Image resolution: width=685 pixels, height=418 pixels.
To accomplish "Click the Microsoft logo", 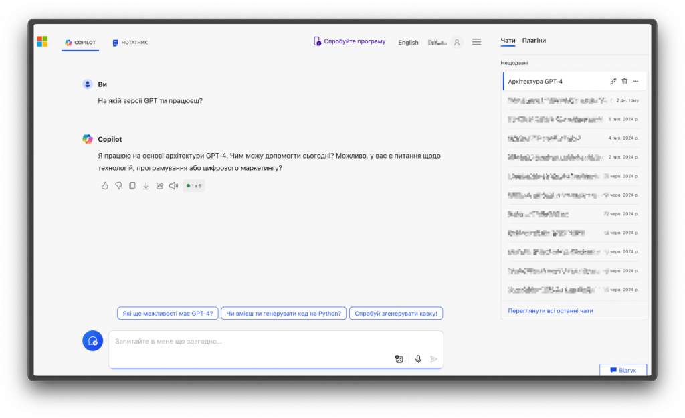I will tap(42, 41).
